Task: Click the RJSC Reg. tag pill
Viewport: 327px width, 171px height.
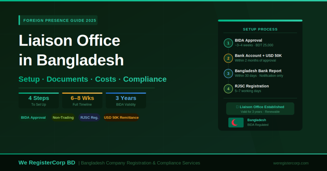Action: click(x=89, y=117)
